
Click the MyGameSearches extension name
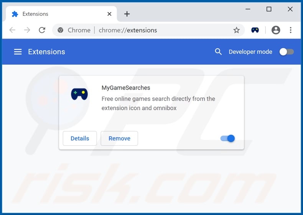[126, 88]
